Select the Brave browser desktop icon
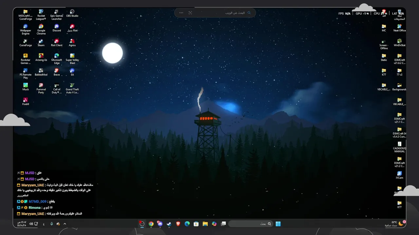The image size is (419, 235). pyautogui.click(x=57, y=72)
